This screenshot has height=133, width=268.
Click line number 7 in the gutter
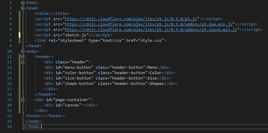10,35
